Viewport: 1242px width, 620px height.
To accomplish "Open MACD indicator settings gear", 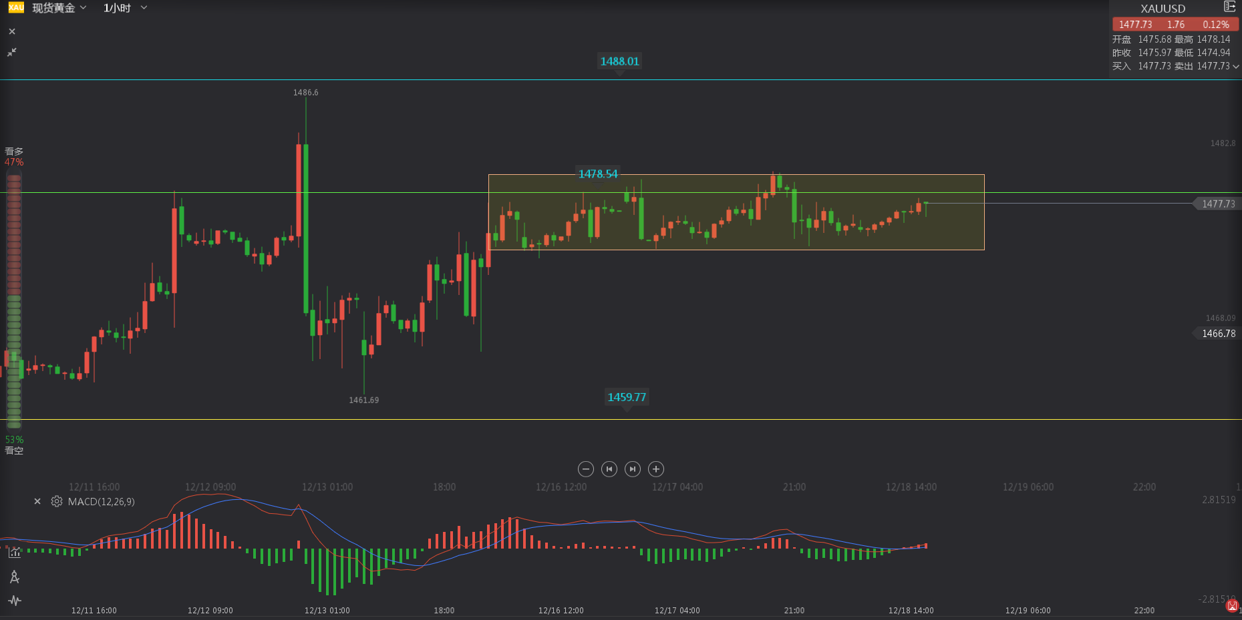I will click(x=57, y=501).
